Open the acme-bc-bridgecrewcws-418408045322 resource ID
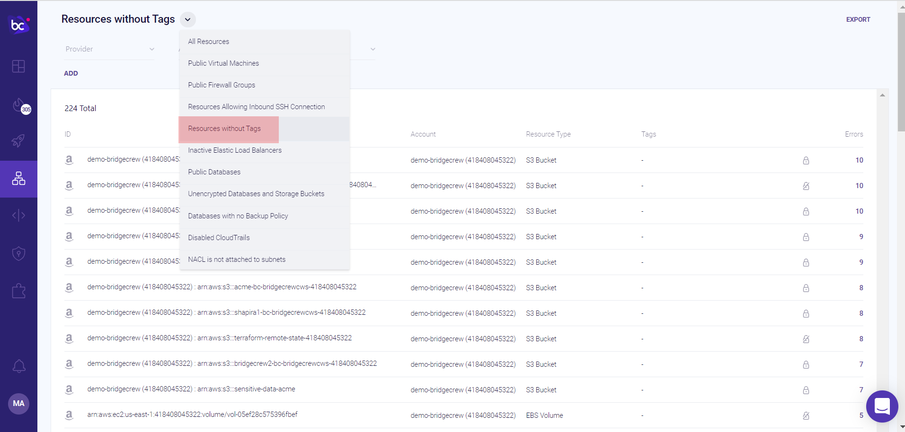The width and height of the screenshot is (905, 432). 222,287
